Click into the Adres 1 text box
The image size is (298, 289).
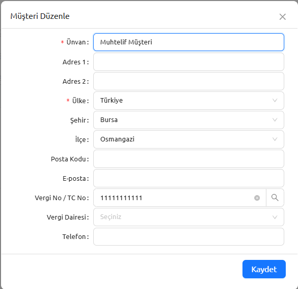point(188,62)
